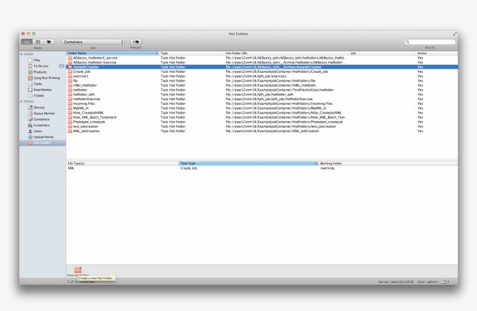Click the Devices tool in sidebar
The image size is (477, 311).
coord(38,107)
